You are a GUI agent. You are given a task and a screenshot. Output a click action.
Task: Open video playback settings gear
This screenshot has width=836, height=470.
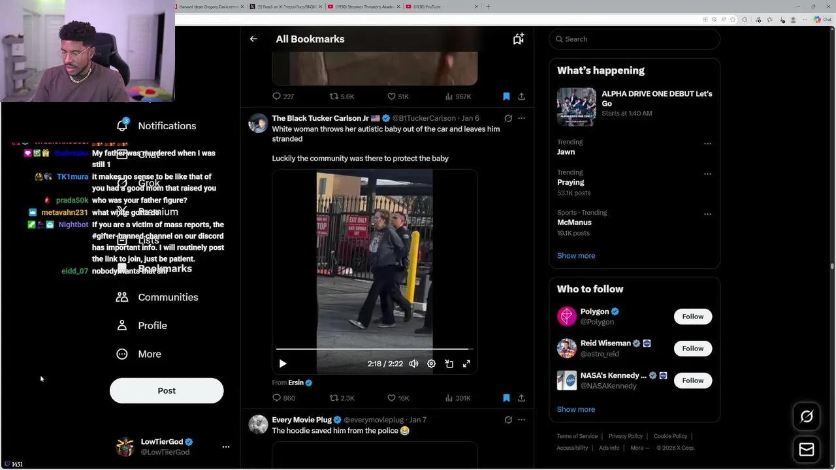[x=431, y=364]
